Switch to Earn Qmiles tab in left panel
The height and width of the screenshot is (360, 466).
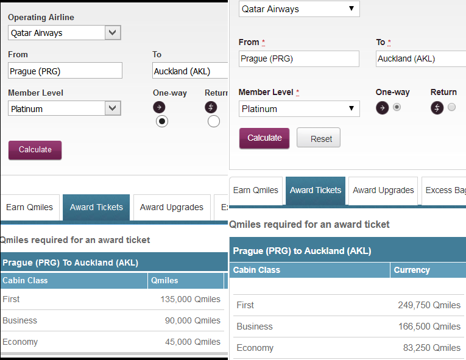[30, 207]
